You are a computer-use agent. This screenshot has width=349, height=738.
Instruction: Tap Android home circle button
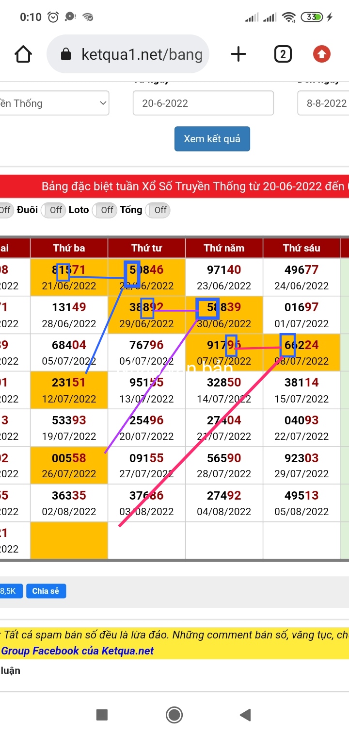(174, 714)
